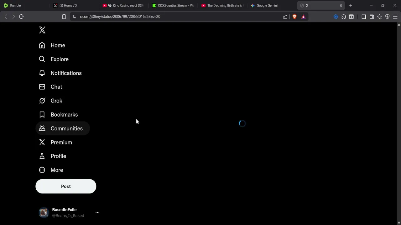Restore down the browser window
The height and width of the screenshot is (225, 401).
pyautogui.click(x=383, y=5)
